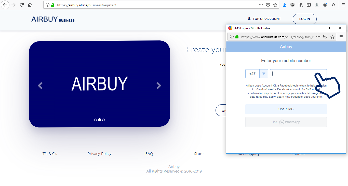Open the Firefox account avatar icon
This screenshot has width=348, height=186.
(x=325, y=5)
